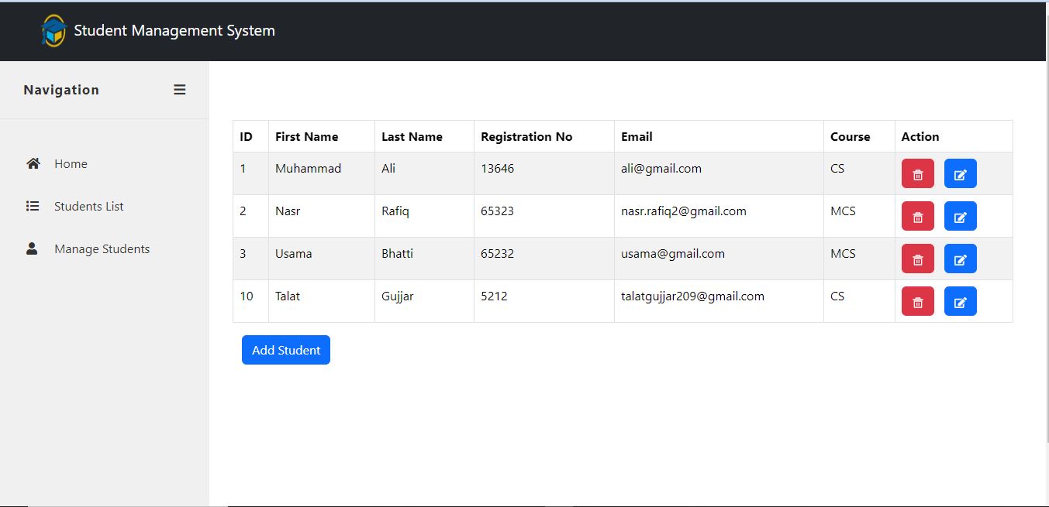Click the Manage Students person icon

pyautogui.click(x=32, y=248)
